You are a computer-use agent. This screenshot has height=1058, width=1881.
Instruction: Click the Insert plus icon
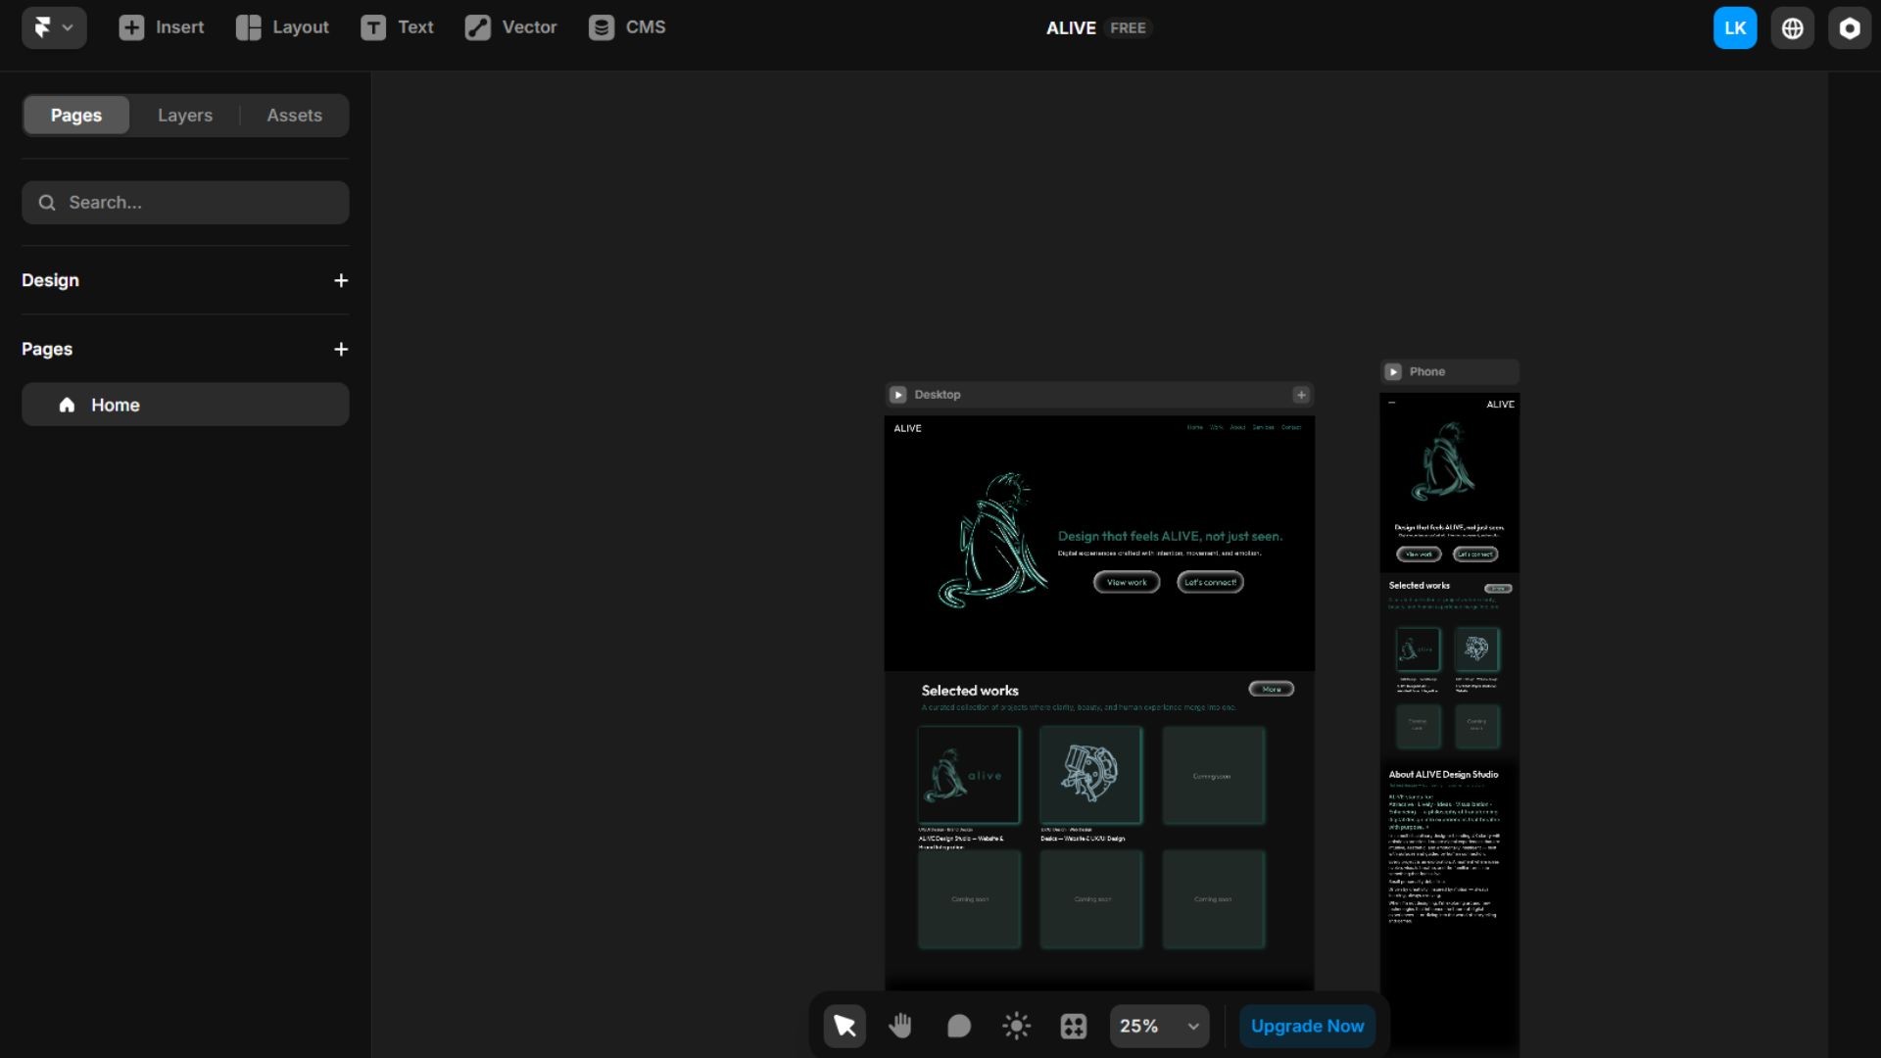pos(131,27)
